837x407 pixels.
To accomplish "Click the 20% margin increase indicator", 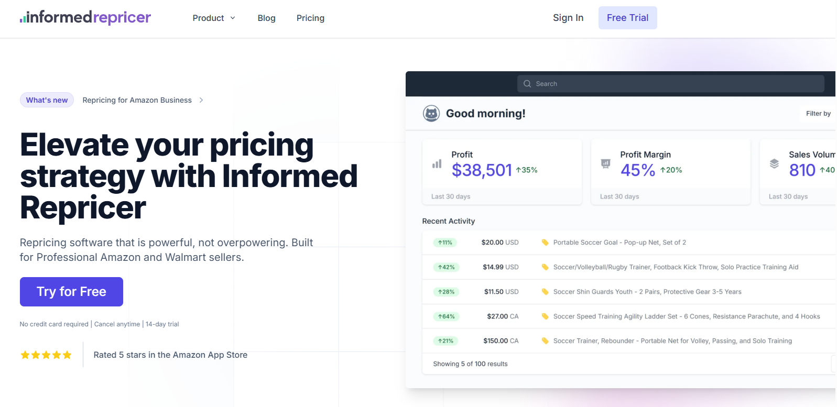I will click(x=671, y=170).
